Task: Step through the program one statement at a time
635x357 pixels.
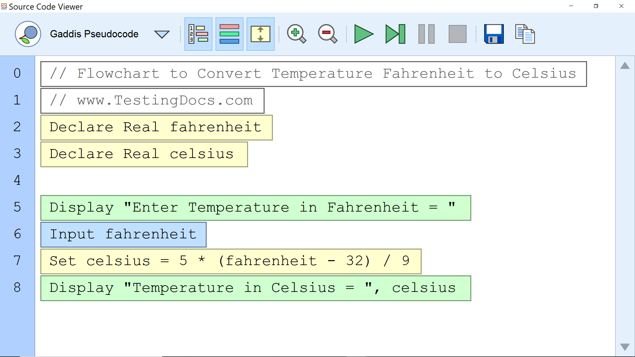Action: (395, 34)
